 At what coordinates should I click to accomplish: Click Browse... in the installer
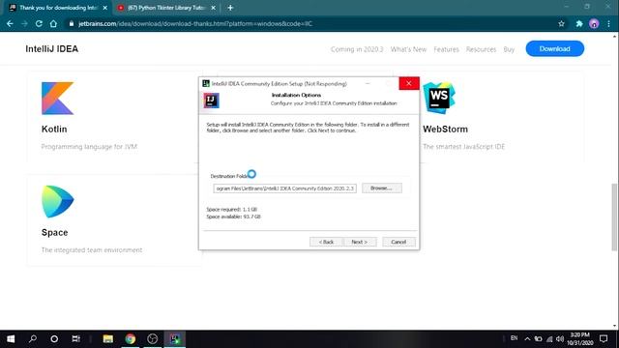[382, 188]
